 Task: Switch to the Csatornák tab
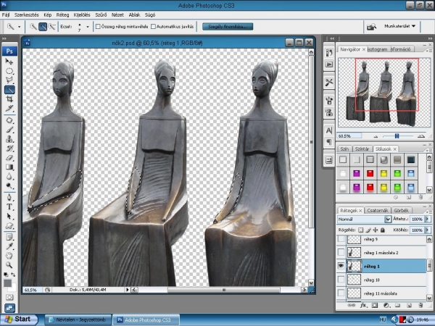377,210
